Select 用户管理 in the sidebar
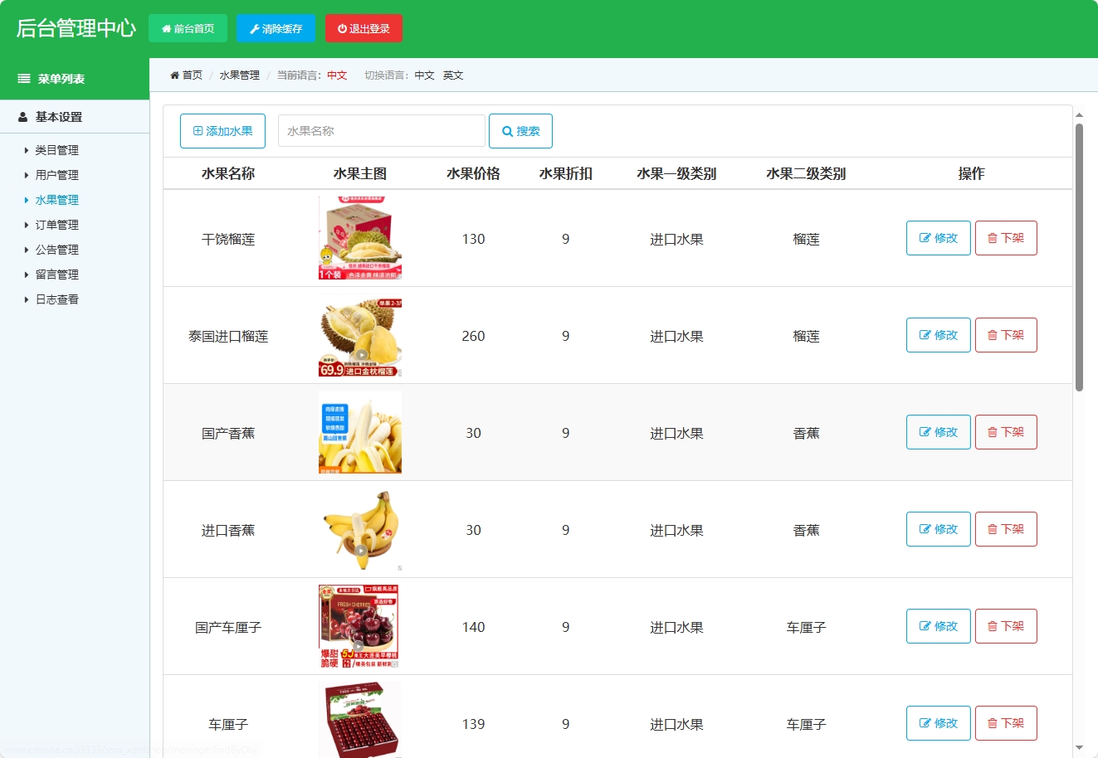The height and width of the screenshot is (758, 1098). pos(56,175)
